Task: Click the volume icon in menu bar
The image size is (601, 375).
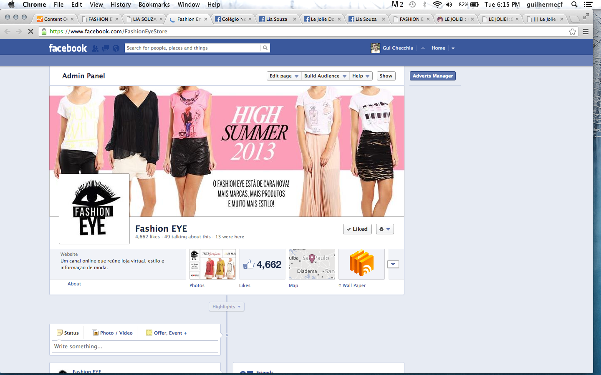Action: 449,5
